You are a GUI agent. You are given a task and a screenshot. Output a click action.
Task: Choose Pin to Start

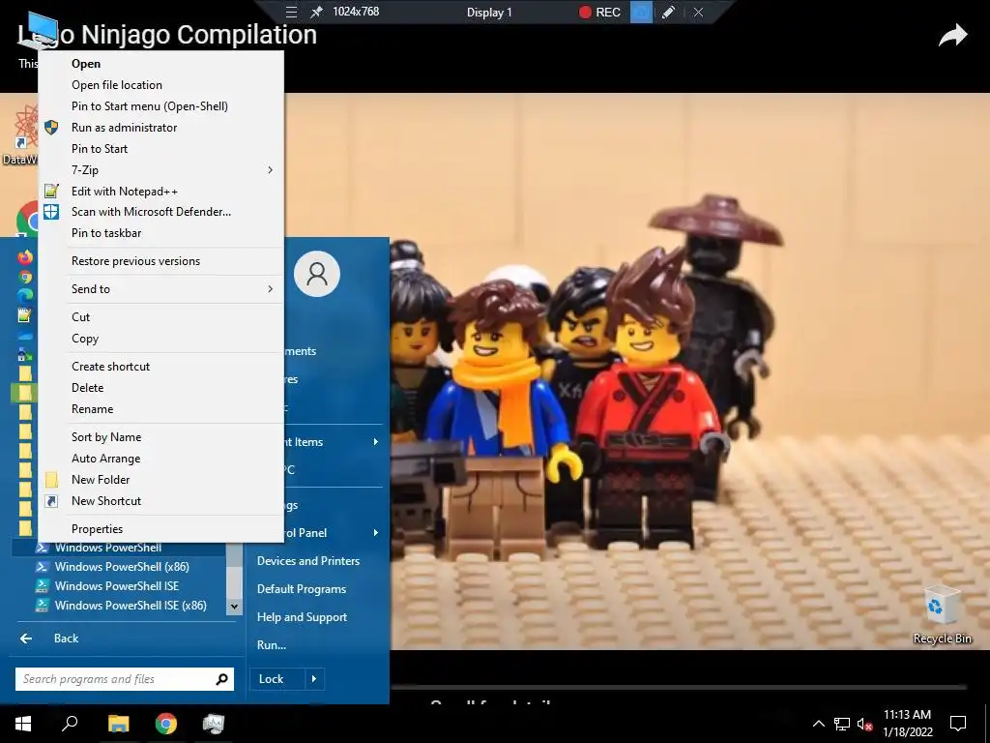[161, 148]
